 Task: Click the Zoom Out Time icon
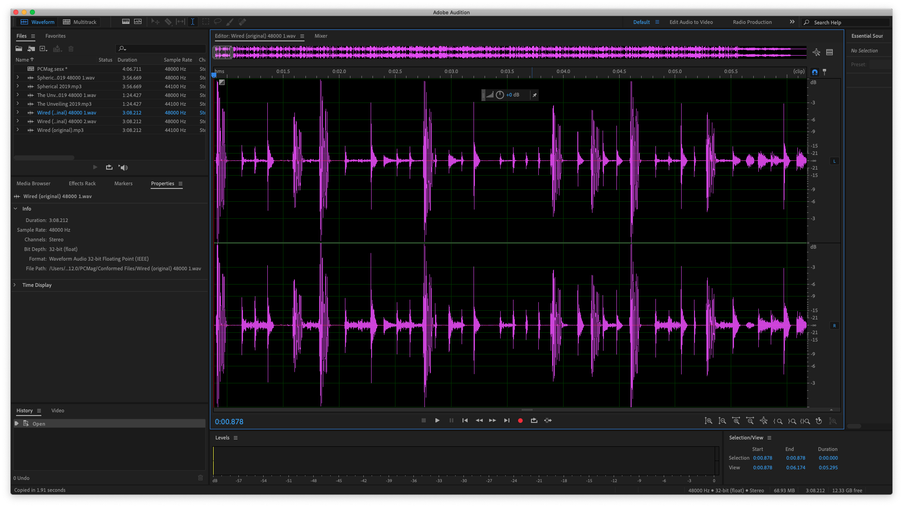[x=750, y=421]
